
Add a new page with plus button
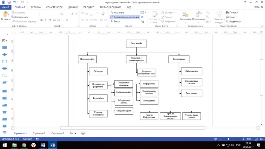point(83,133)
